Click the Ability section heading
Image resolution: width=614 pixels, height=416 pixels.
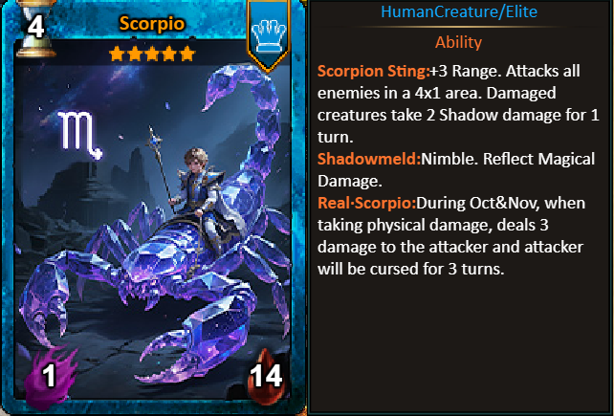[458, 42]
